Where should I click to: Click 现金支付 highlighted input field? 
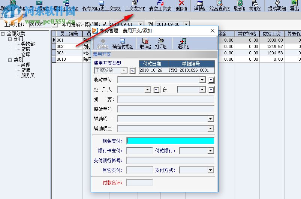(170, 141)
